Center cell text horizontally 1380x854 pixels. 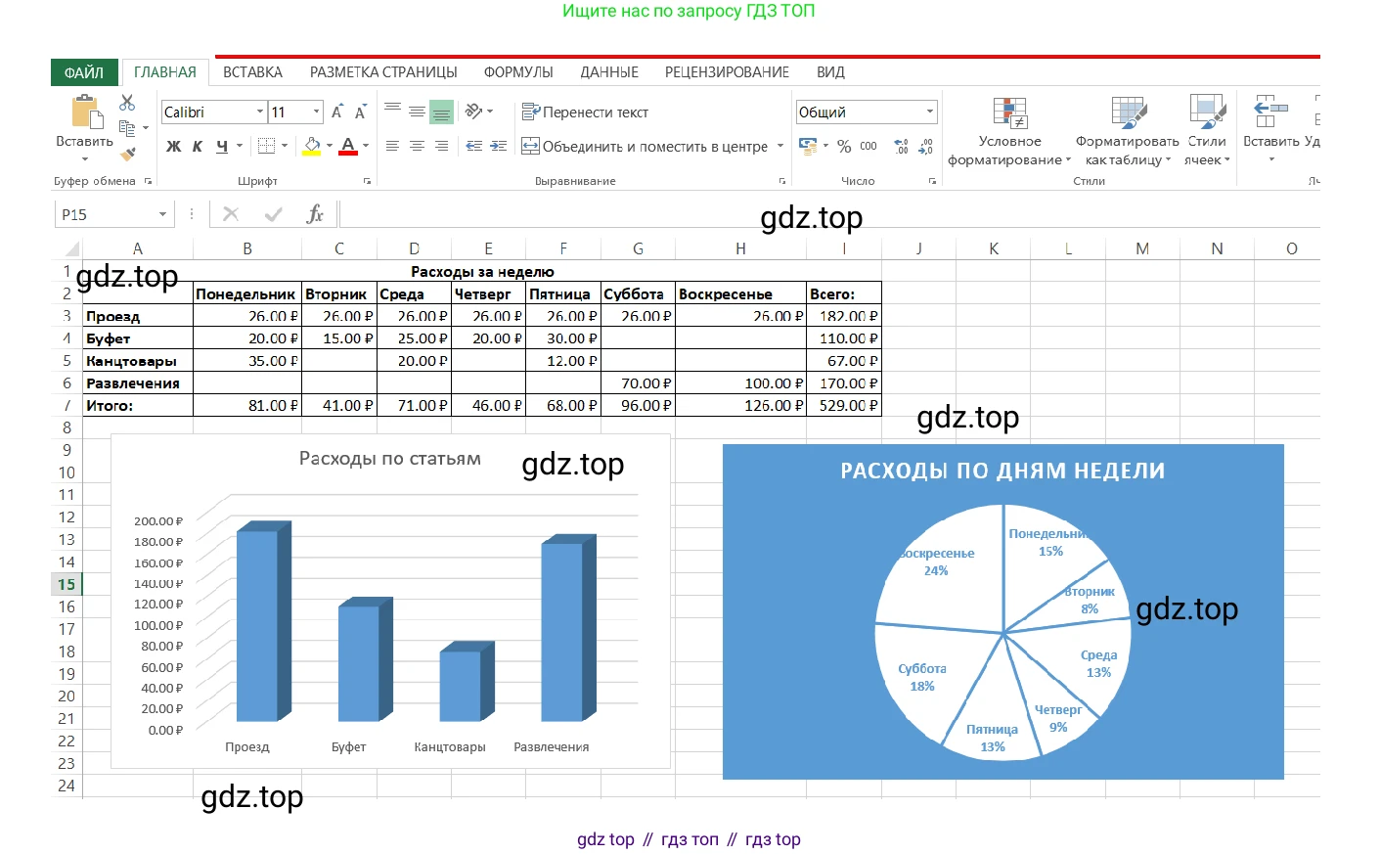(x=417, y=146)
